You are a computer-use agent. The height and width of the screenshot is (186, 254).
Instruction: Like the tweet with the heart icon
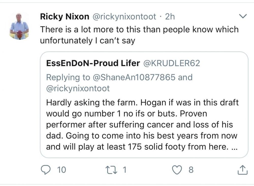pos(177,170)
